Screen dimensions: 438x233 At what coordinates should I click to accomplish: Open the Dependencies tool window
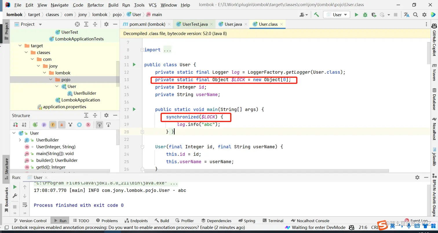[x=216, y=221]
